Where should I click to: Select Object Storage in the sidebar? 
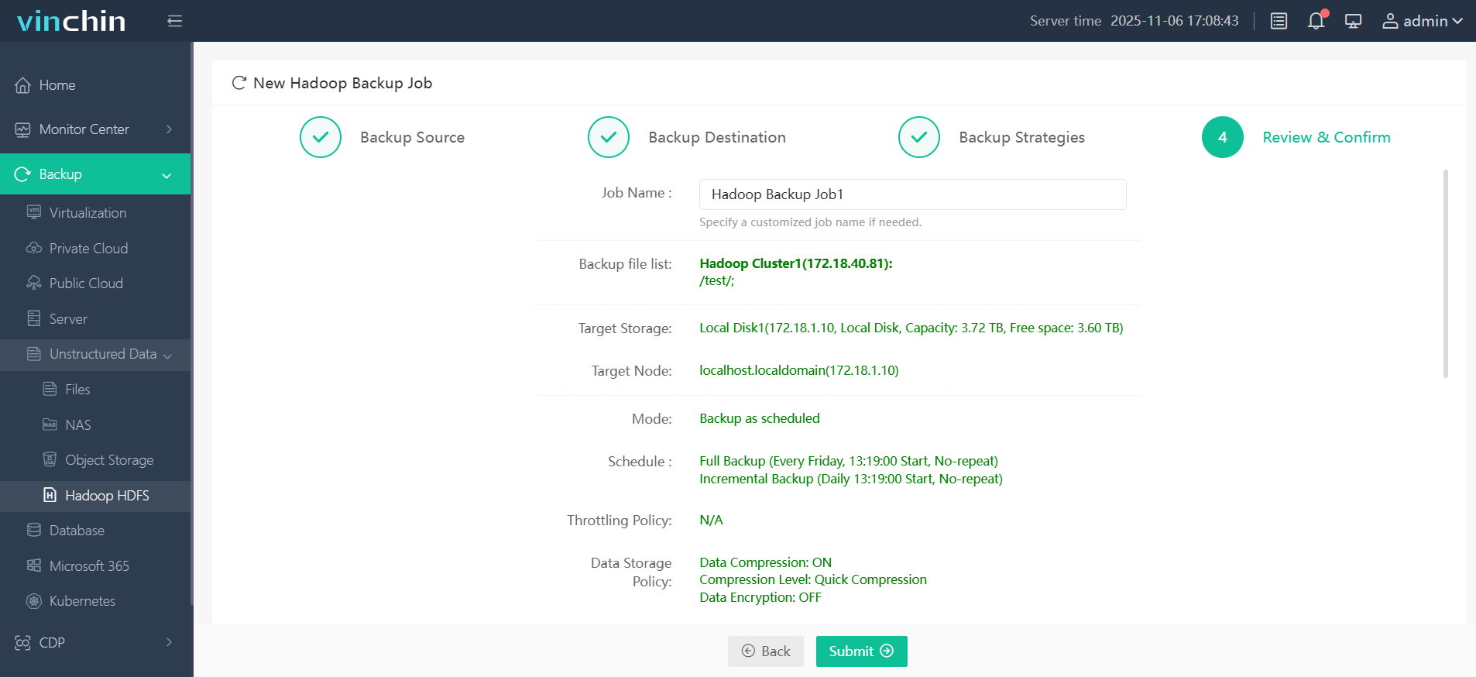click(x=109, y=460)
